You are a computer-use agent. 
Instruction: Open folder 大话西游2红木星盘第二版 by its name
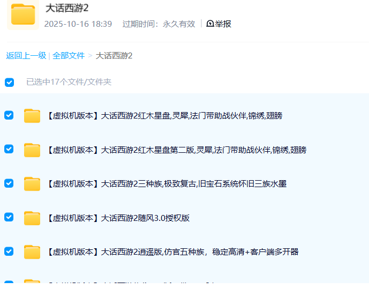pyautogui.click(x=177, y=150)
